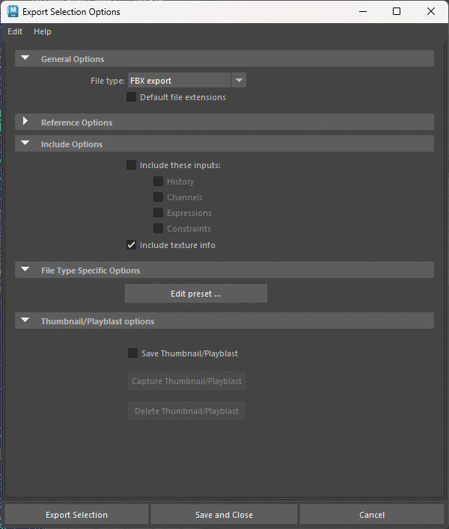
Task: Collapse File Type Specific Options section
Action: point(25,270)
